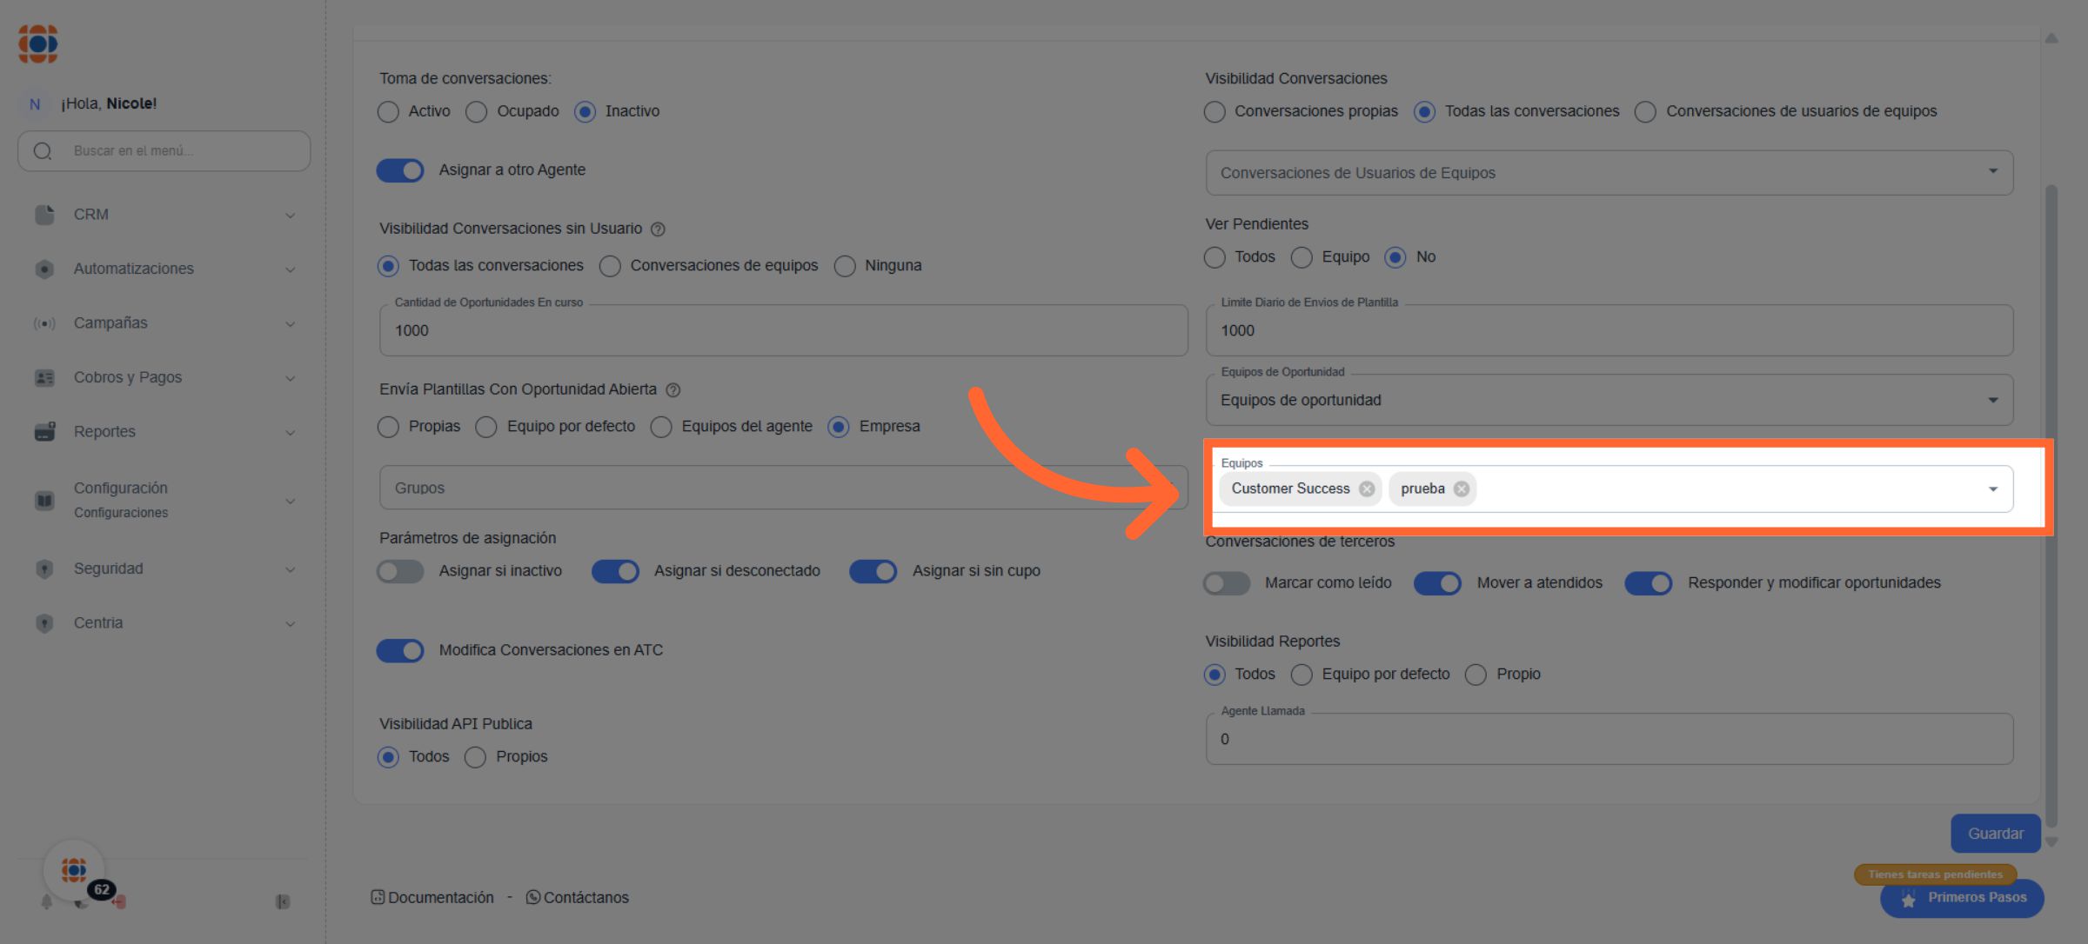Viewport: 2088px width, 944px height.
Task: Click help icon next to Envía Plantillas Con Oportunidad Abierta
Action: tap(673, 390)
